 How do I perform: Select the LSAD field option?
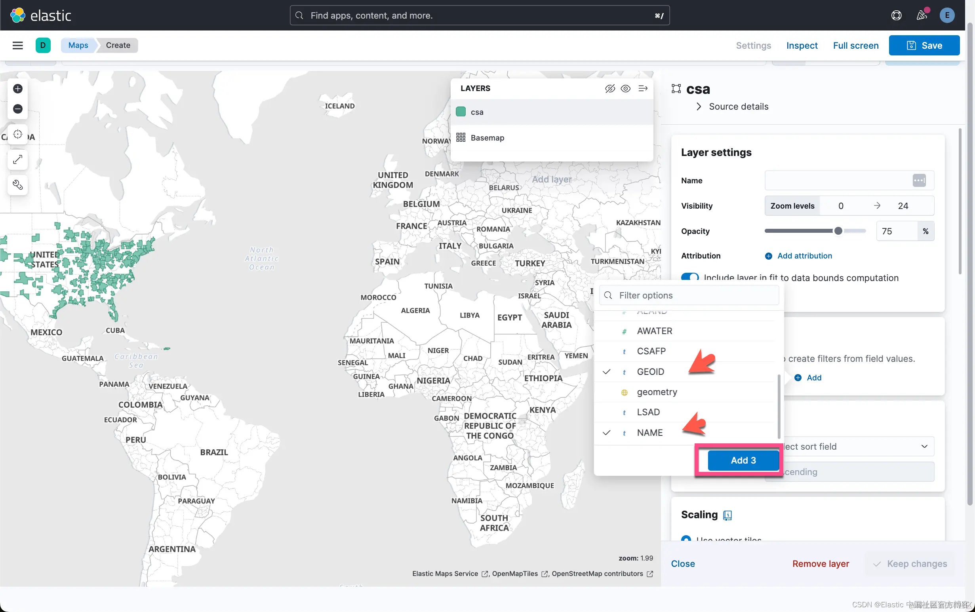648,412
